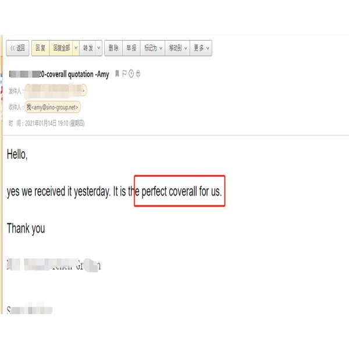Image resolution: width=349 pixels, height=349 pixels.
Task: Go back with the 返回 button
Action: [17, 48]
